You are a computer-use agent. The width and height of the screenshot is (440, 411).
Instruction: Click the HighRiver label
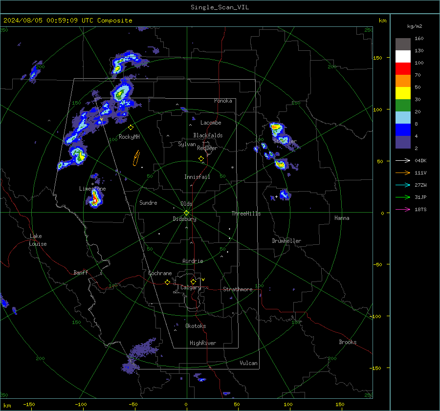pos(203,343)
